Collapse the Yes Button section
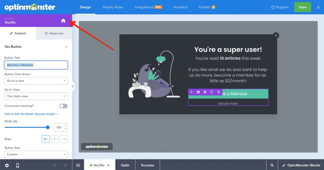The width and height of the screenshot is (324, 170). 66,47
